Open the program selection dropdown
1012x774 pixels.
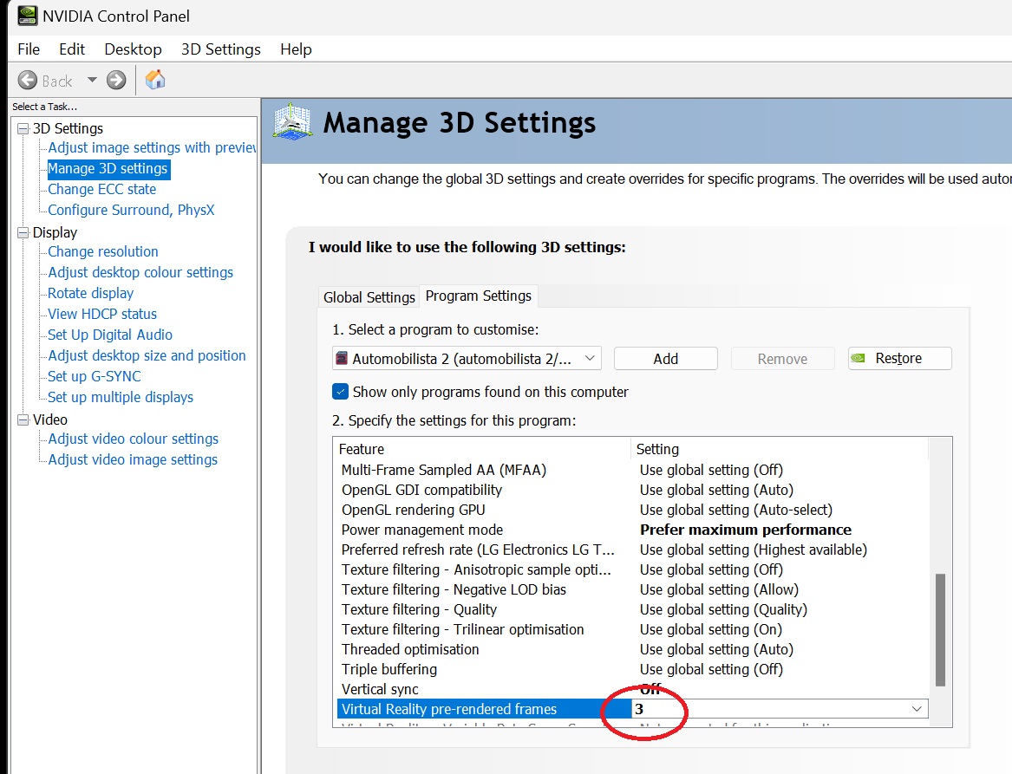coord(591,358)
